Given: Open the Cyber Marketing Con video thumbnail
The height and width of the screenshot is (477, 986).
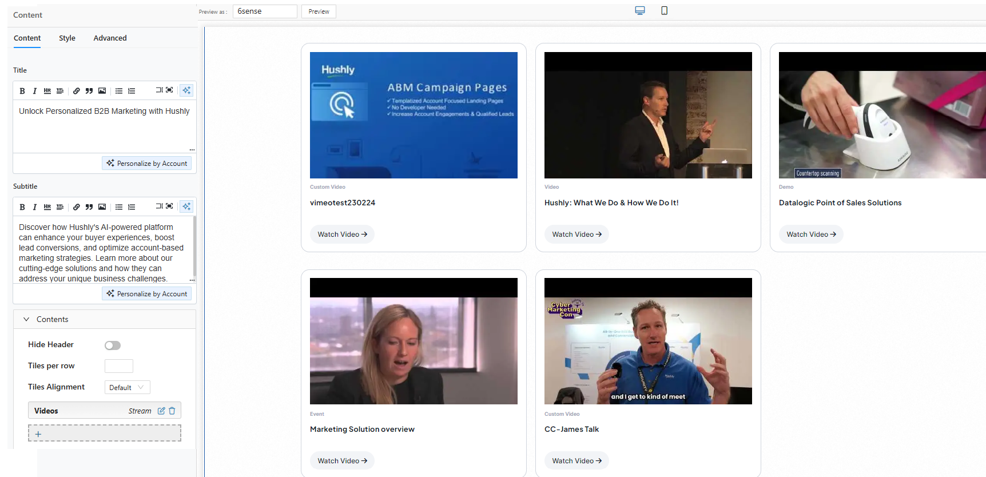Looking at the screenshot, I should [648, 341].
